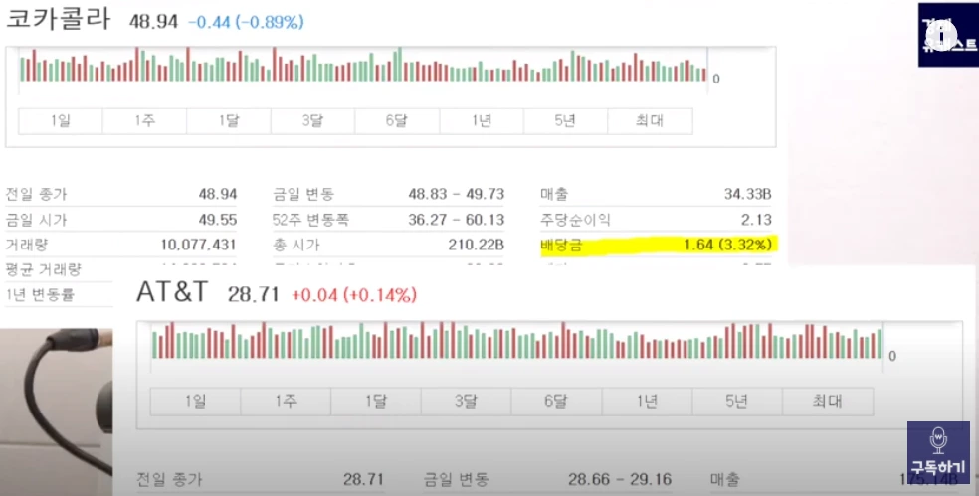Select 1일 range on 코카콜라 chart
This screenshot has height=496, width=979.
pyautogui.click(x=61, y=121)
